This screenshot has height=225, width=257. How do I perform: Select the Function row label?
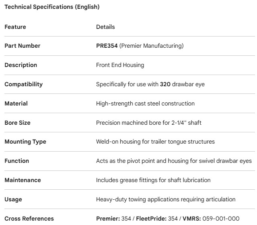coord(17,161)
